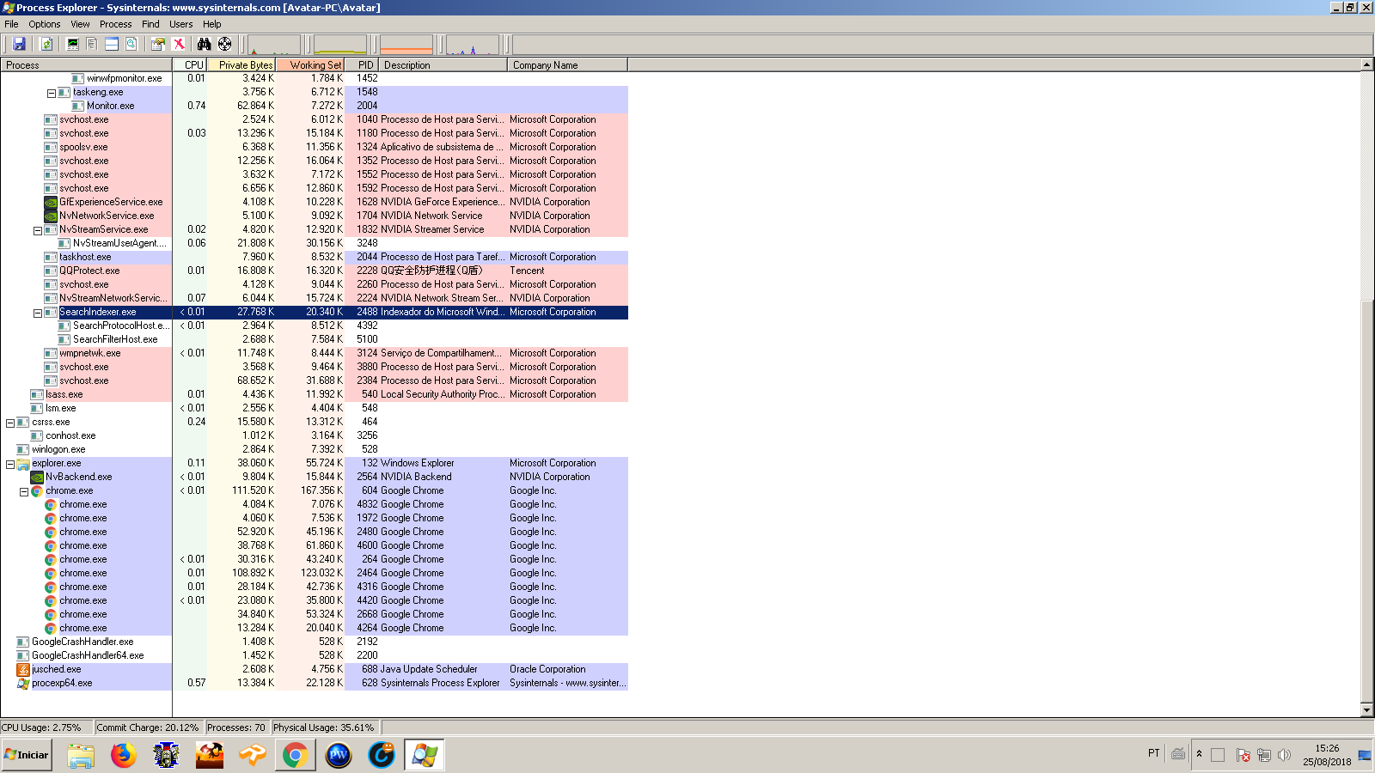This screenshot has width=1375, height=773.
Task: Open Firefox from the taskbar
Action: (x=124, y=755)
